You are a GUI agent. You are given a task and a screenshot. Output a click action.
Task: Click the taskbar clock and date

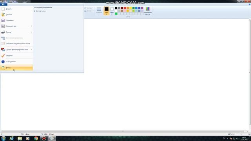click(x=244, y=138)
